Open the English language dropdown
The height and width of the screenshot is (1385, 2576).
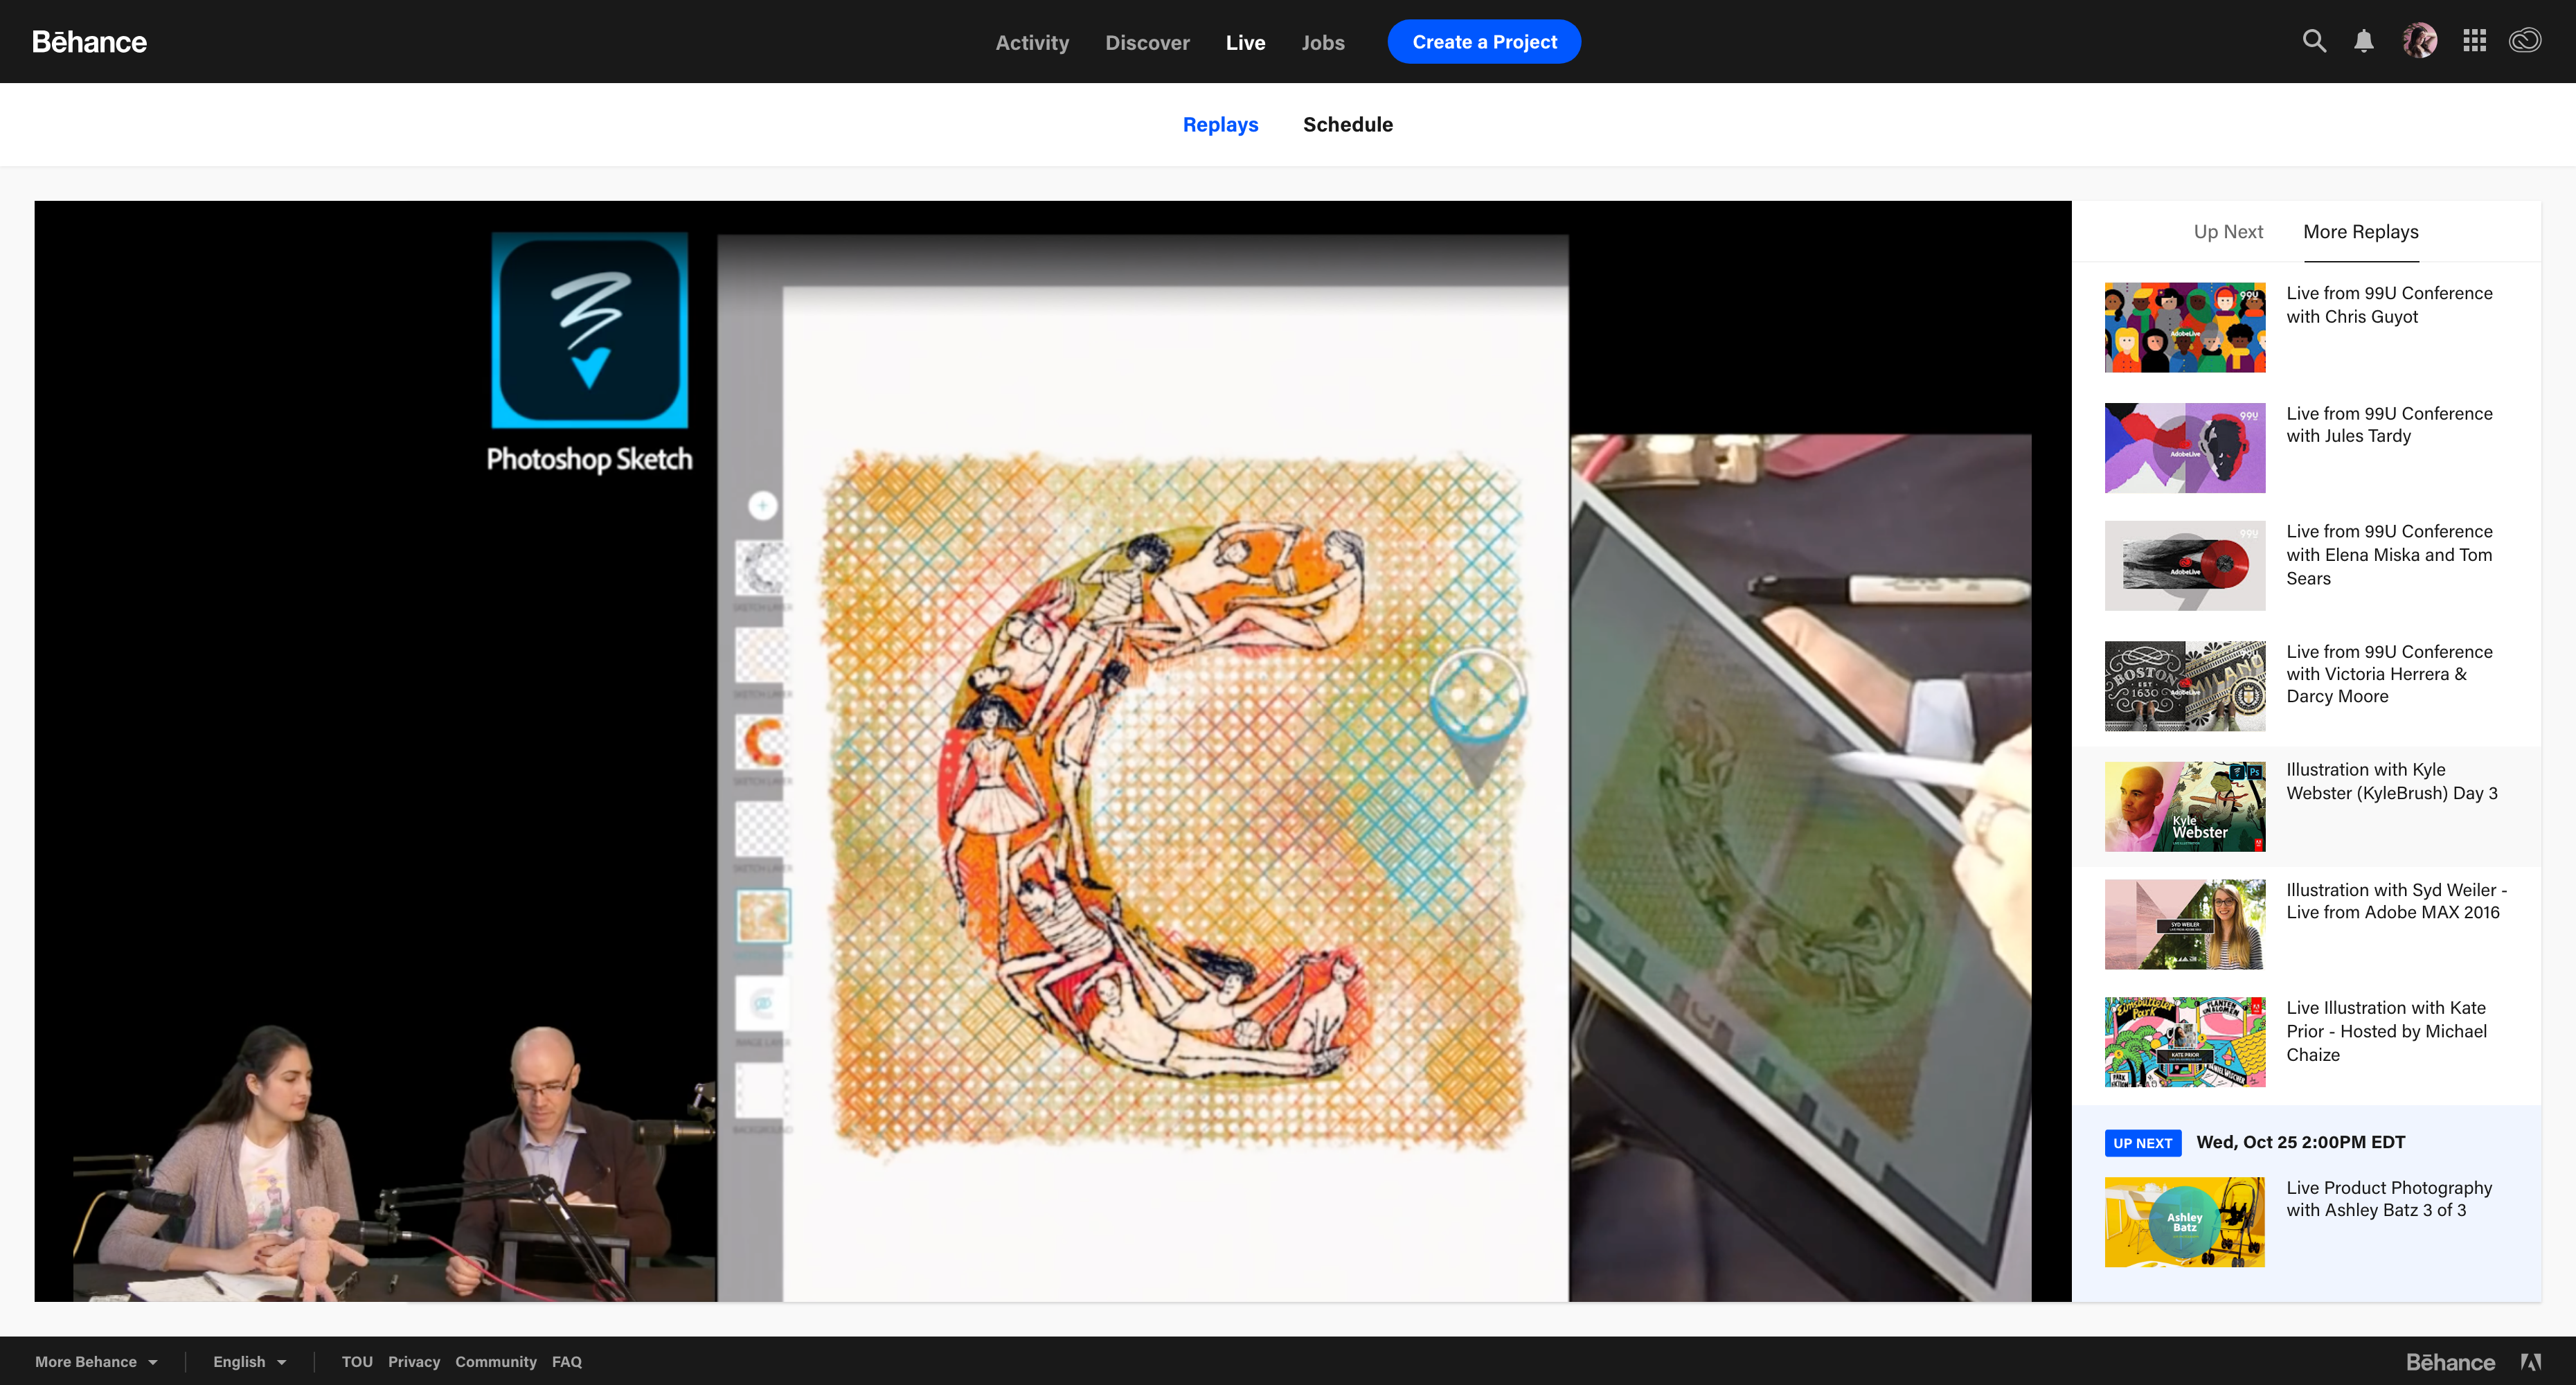(x=249, y=1362)
